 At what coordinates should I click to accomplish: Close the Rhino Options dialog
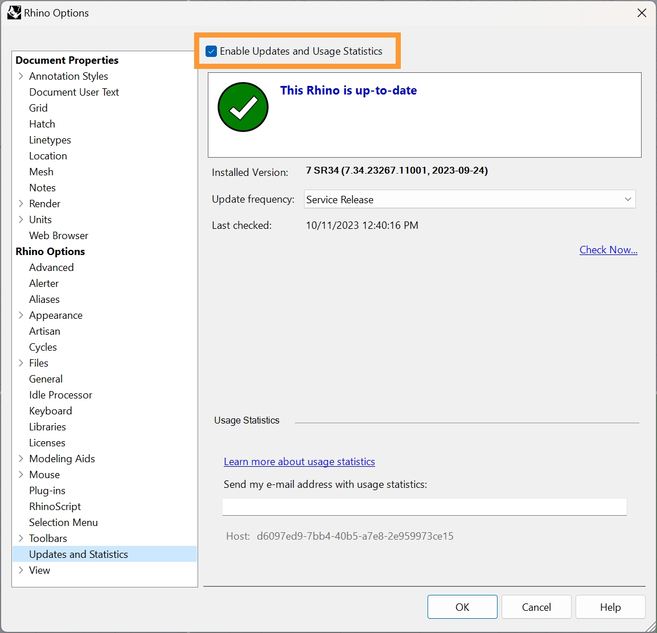pyautogui.click(x=642, y=13)
